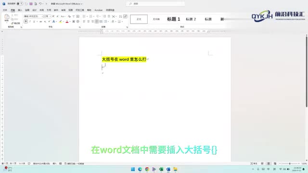Screen dimensions: 308x173
Task: Click the Save icon in title bar
Action: pyautogui.click(x=31, y=4)
